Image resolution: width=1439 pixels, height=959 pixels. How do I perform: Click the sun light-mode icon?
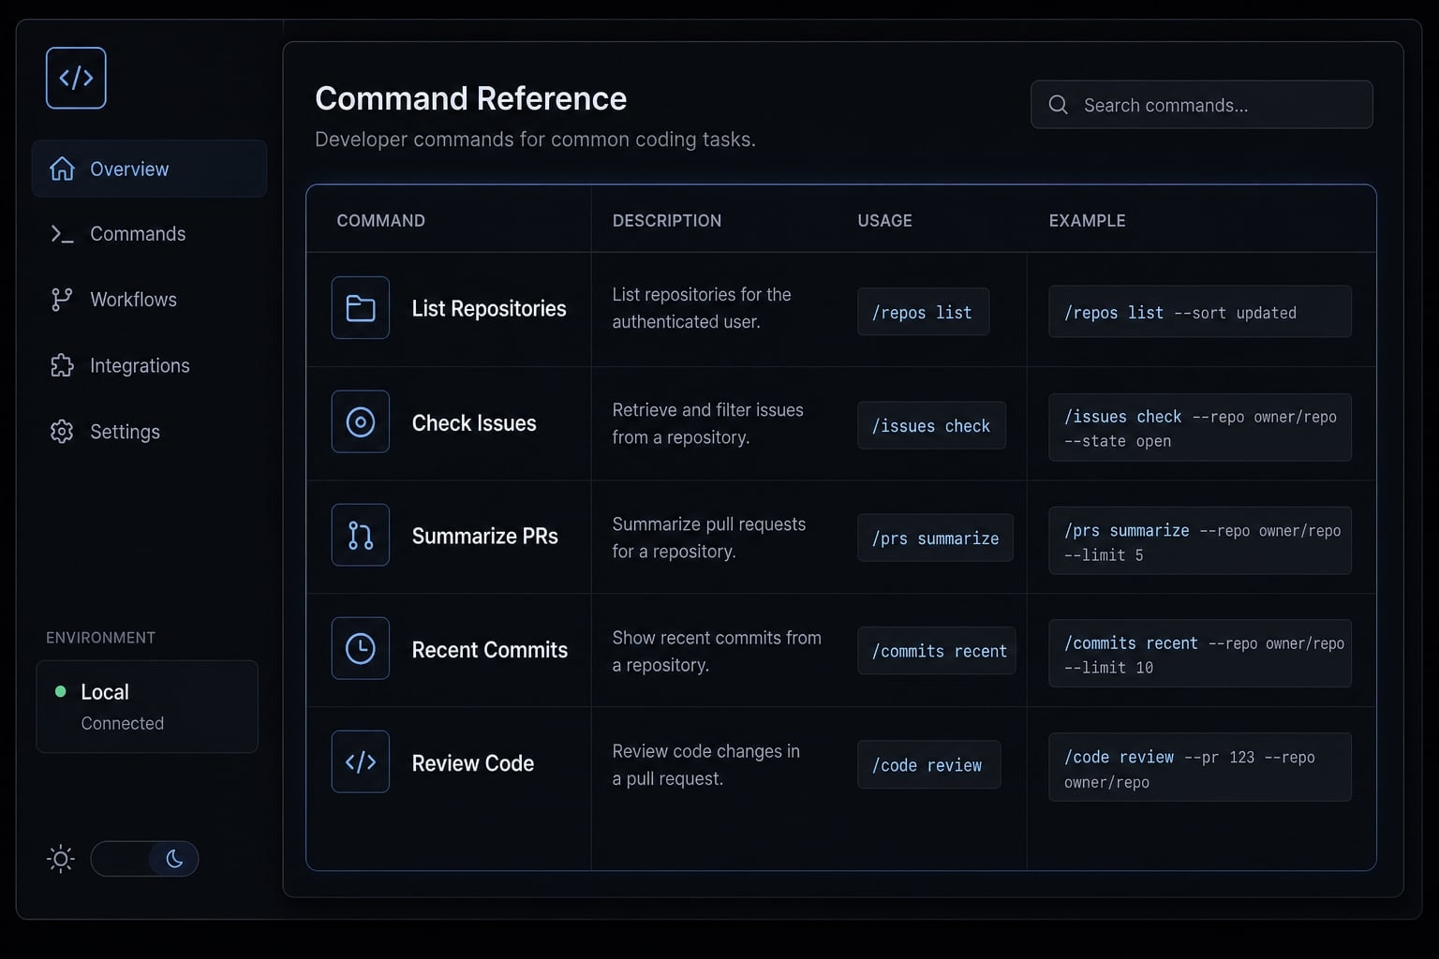(x=61, y=859)
